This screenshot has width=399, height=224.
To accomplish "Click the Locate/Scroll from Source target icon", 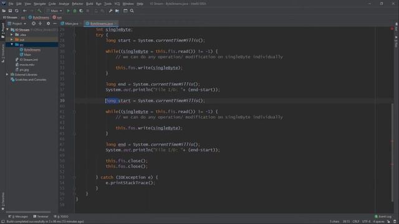I will click(x=34, y=24).
